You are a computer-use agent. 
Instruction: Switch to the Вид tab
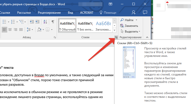[70, 12]
